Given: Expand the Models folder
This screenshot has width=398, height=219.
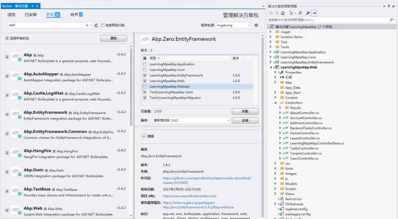Looking at the screenshot, I should coord(275,184).
